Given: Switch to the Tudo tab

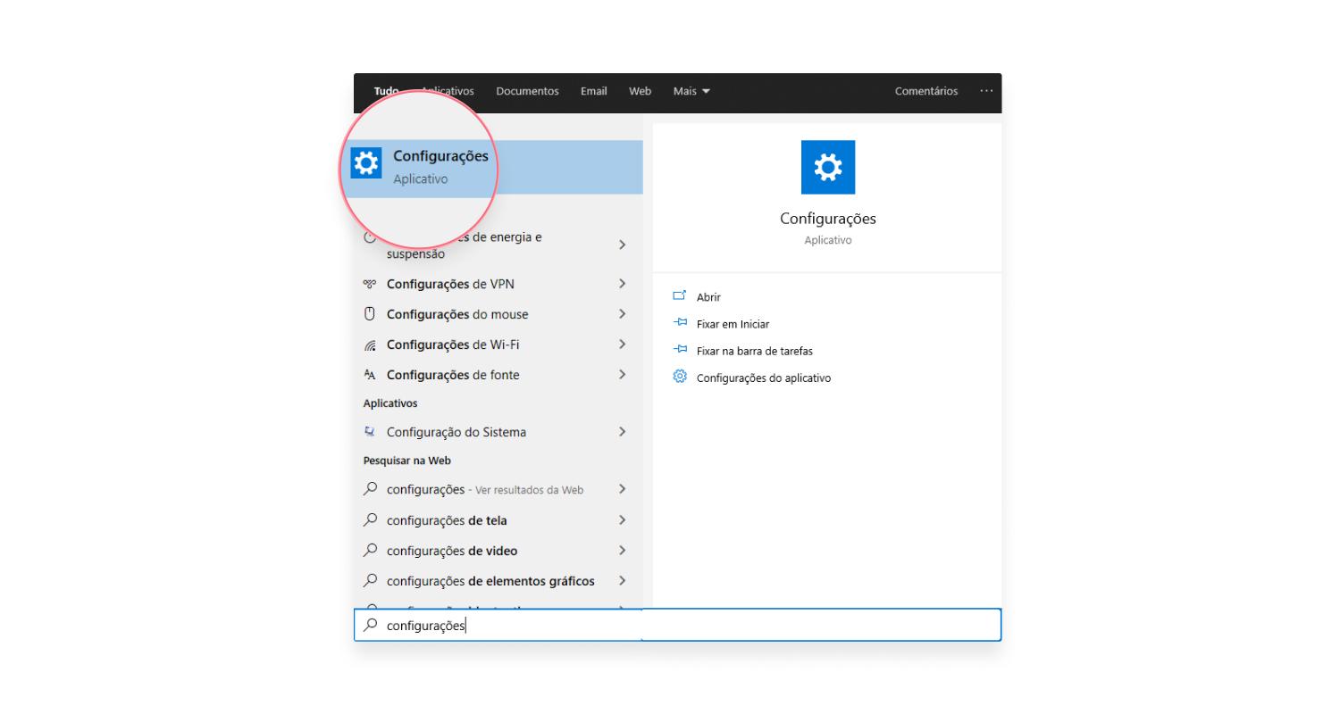Looking at the screenshot, I should click(386, 91).
